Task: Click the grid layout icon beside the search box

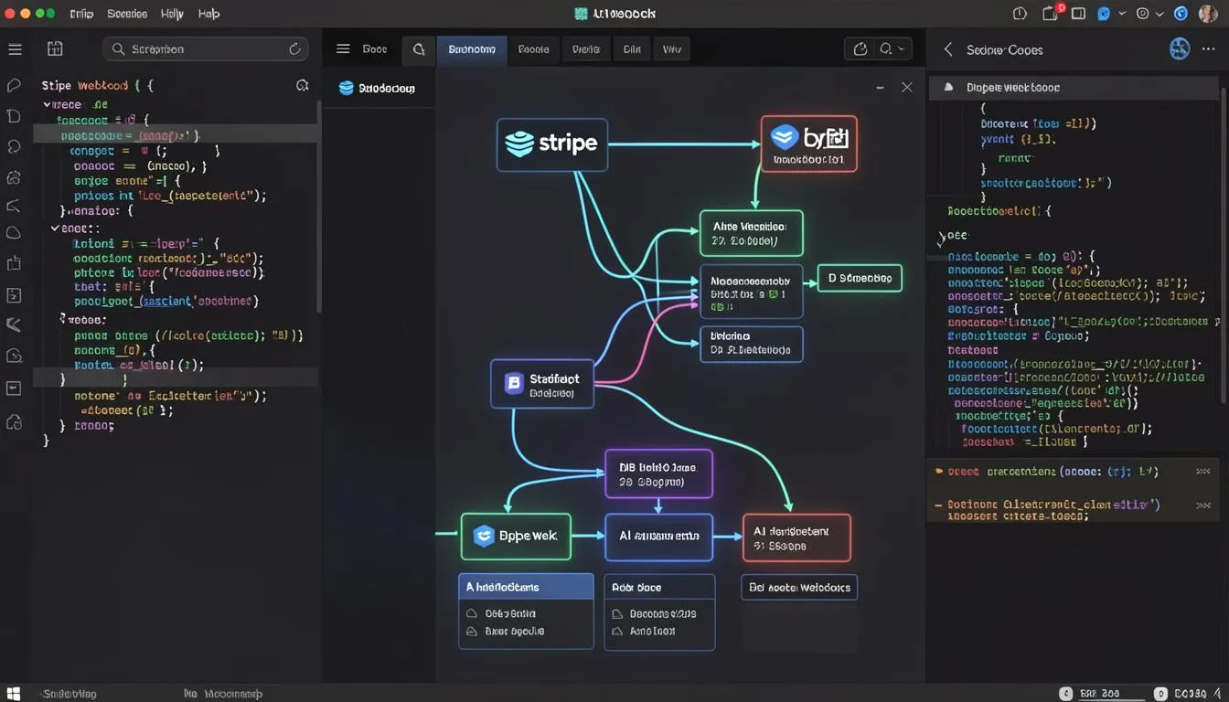Action: click(55, 49)
